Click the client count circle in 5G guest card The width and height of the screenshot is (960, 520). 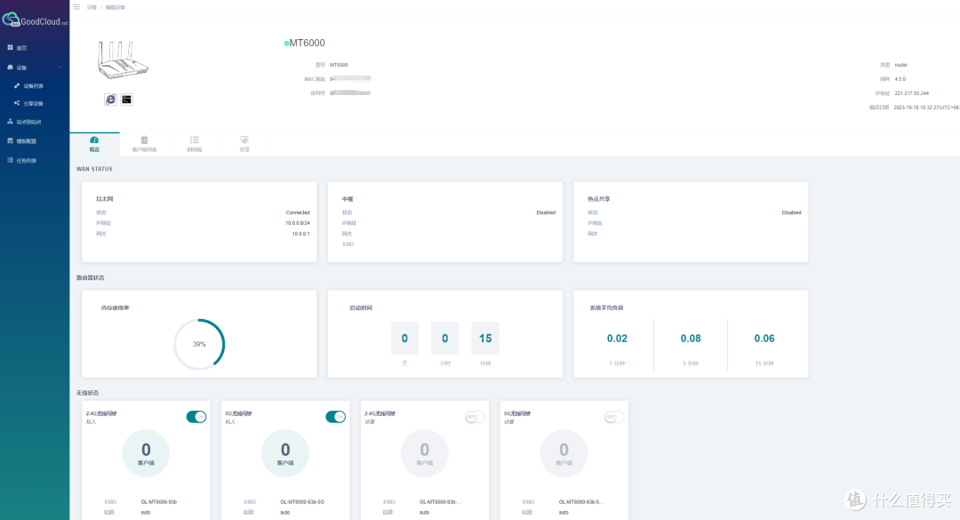pyautogui.click(x=564, y=453)
